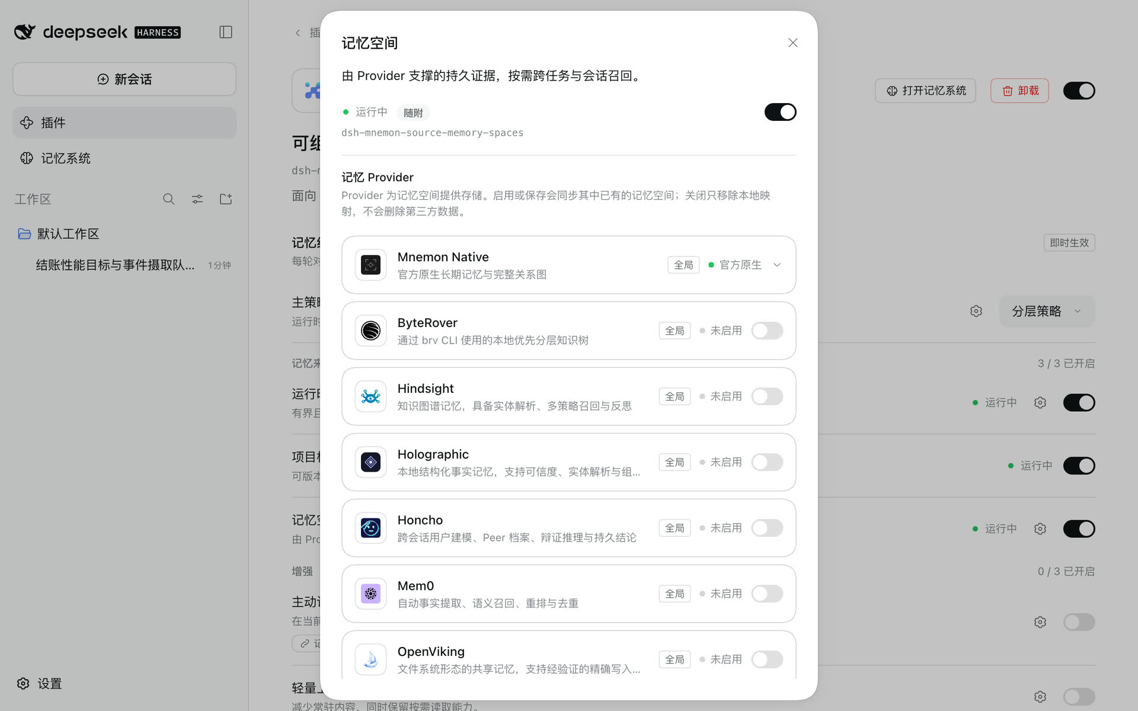Create new workspace folder icon
Viewport: 1138px width, 711px height.
tap(226, 199)
